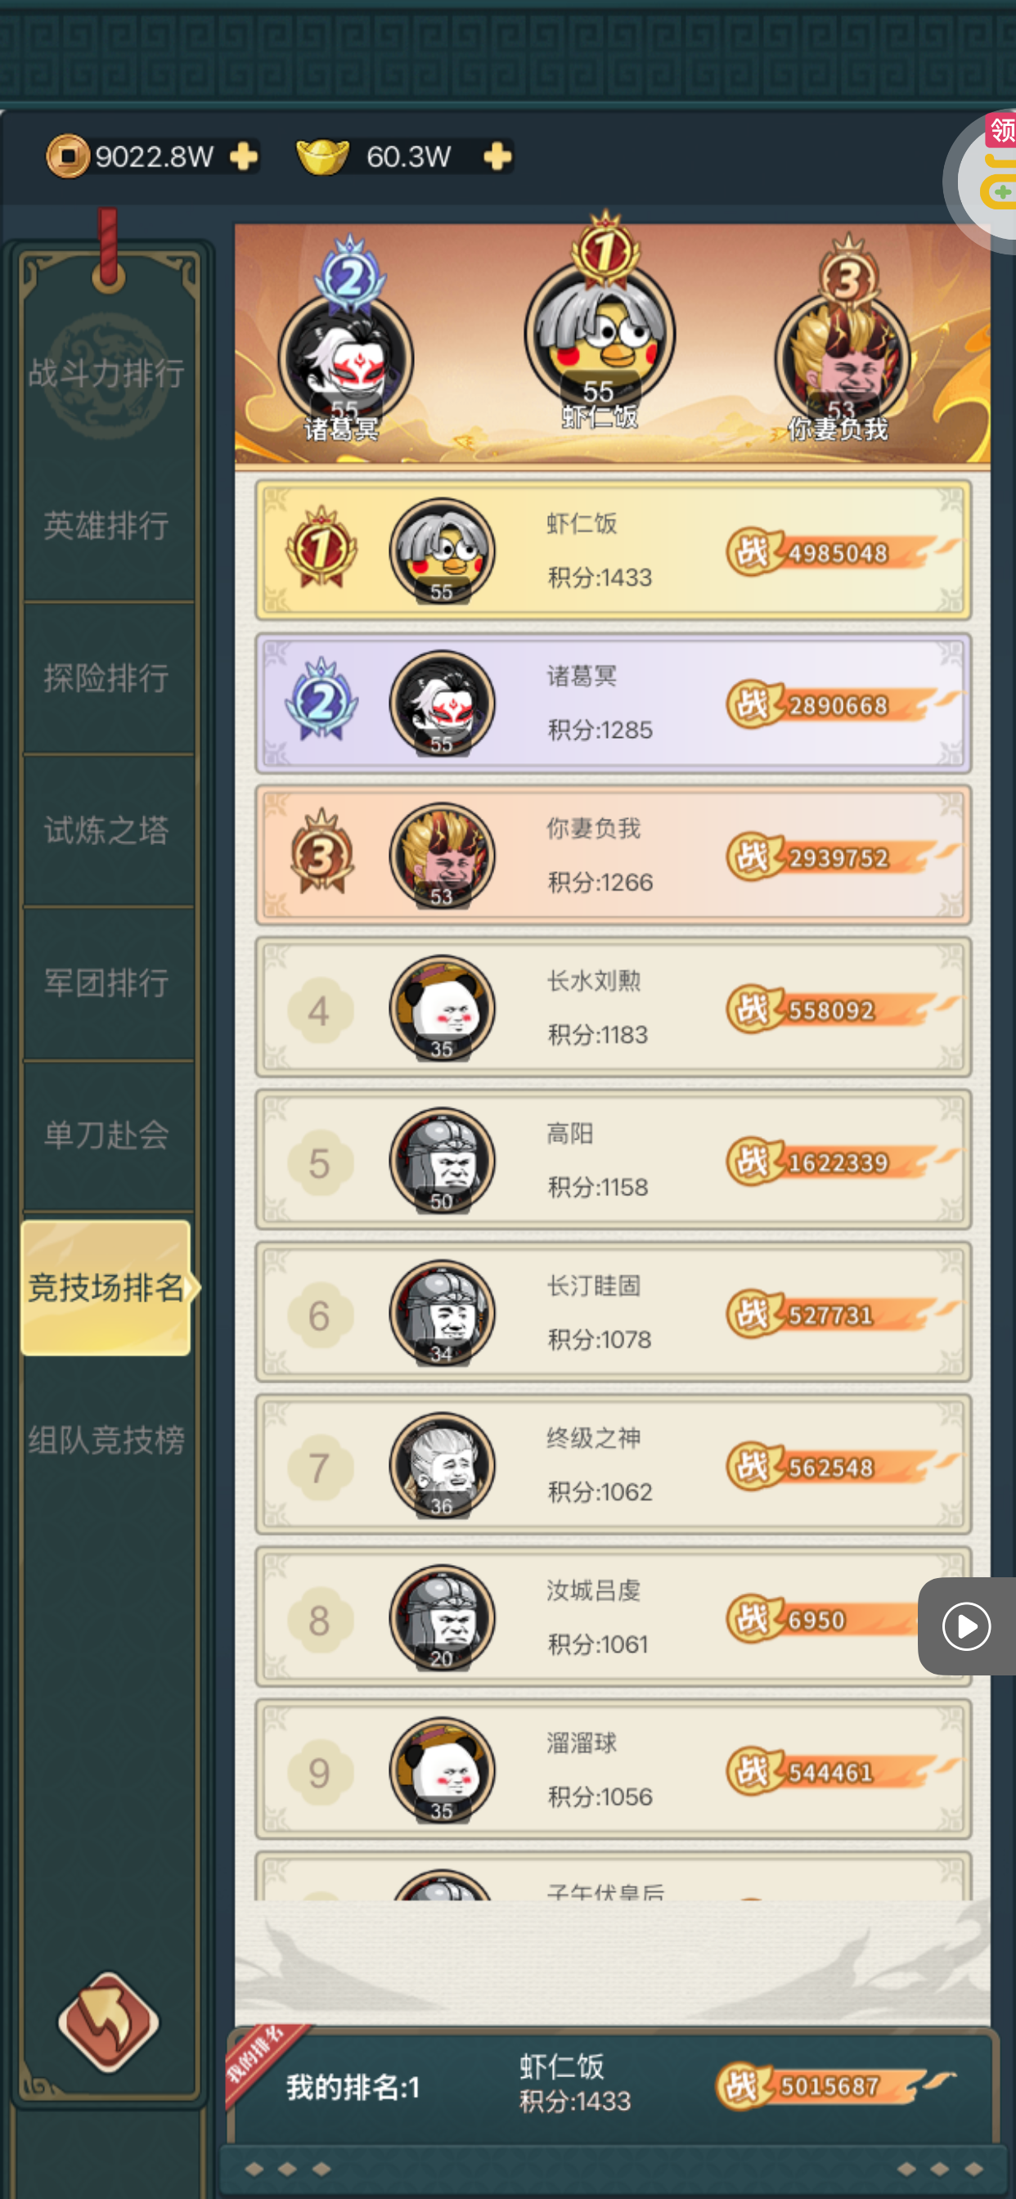Open rank 4 player 长水刘勲 entry
The image size is (1016, 2199).
point(613,1008)
